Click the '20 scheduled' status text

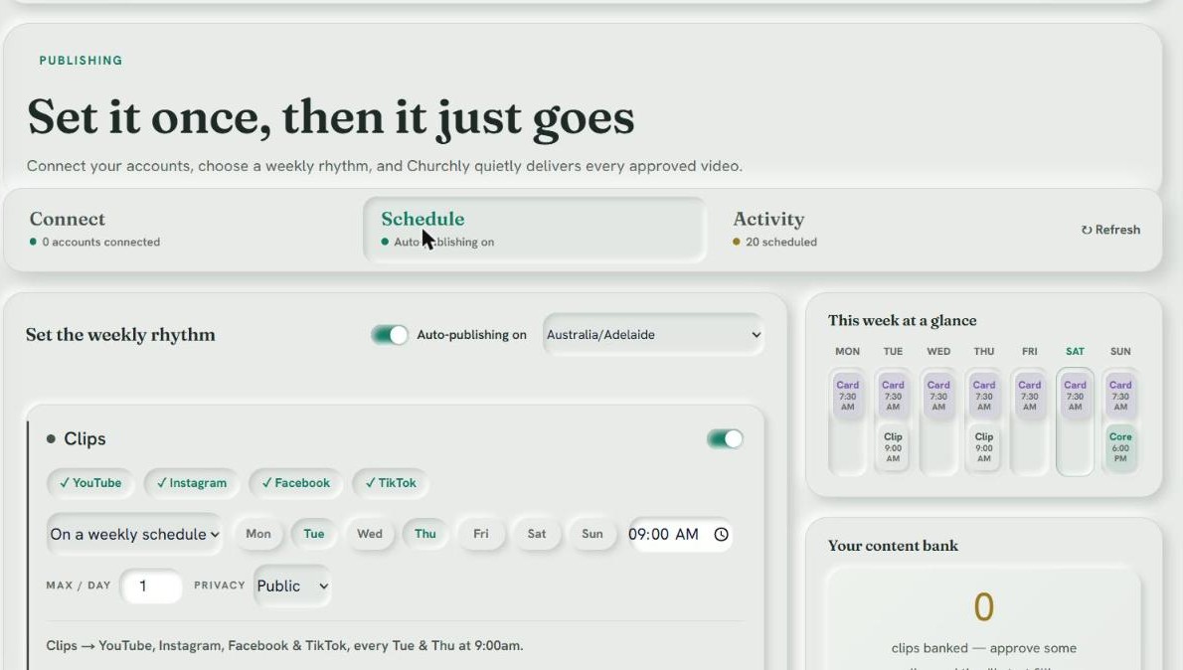pos(780,243)
